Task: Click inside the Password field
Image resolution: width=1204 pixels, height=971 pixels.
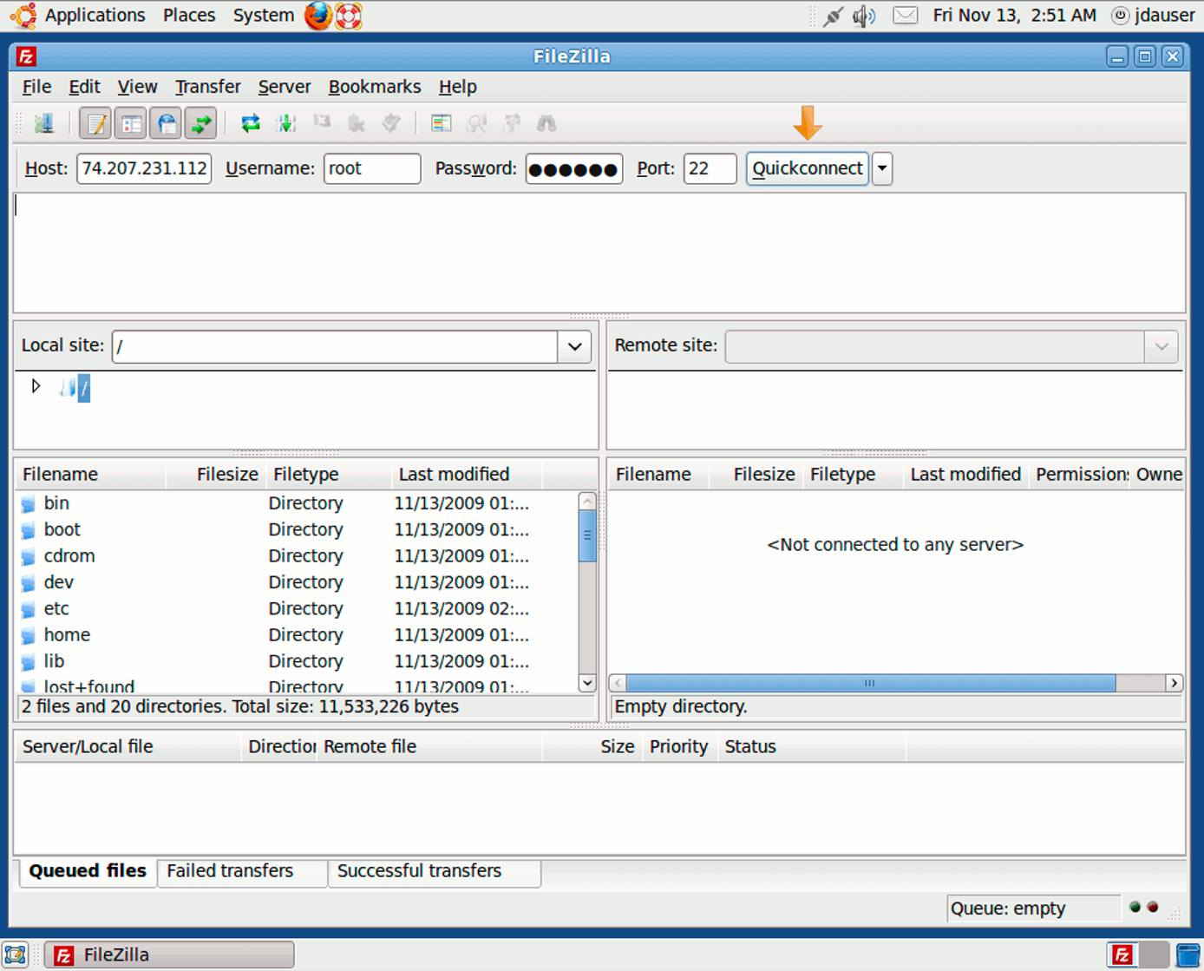Action: coord(573,168)
